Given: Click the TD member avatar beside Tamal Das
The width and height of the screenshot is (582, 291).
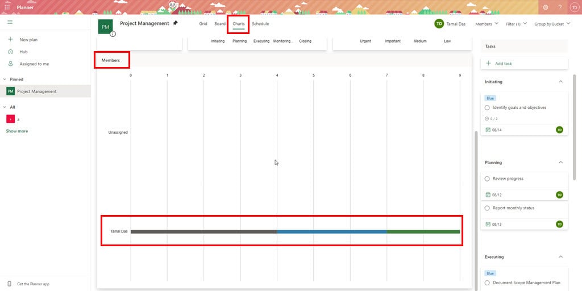Looking at the screenshot, I should 439,24.
